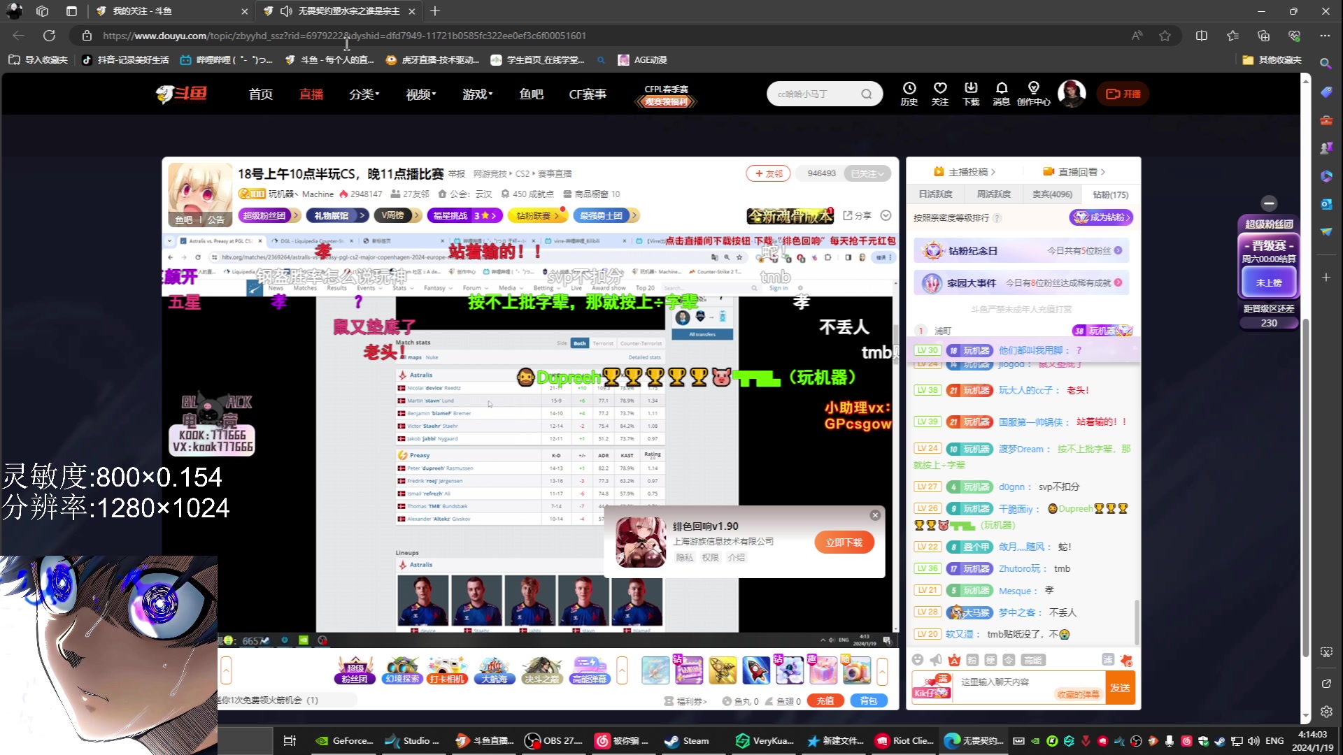The image size is (1343, 755).
Task: Open the 决斗之巅 icon
Action: pyautogui.click(x=542, y=670)
